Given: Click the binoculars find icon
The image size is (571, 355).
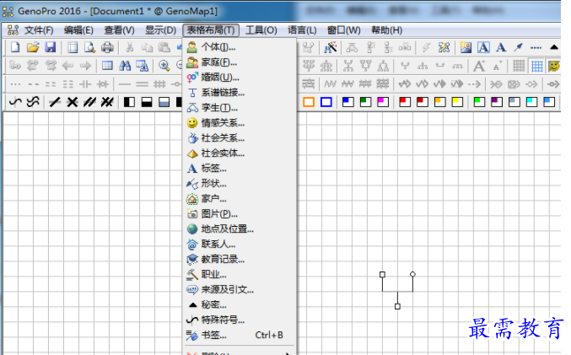Looking at the screenshot, I should [x=125, y=66].
